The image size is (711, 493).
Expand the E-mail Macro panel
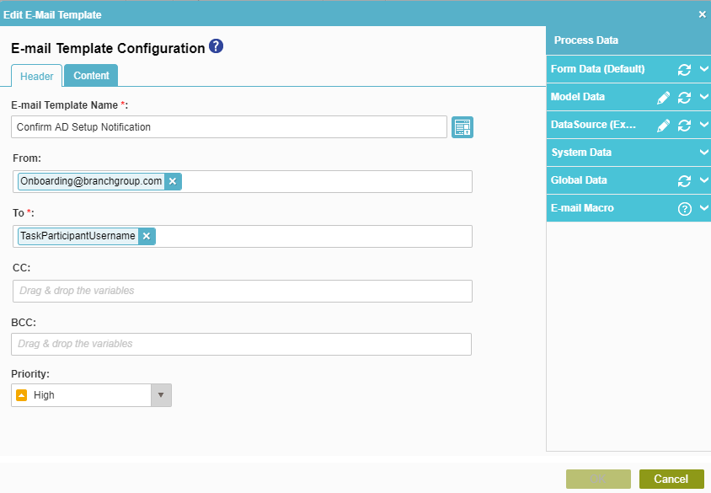[703, 209]
